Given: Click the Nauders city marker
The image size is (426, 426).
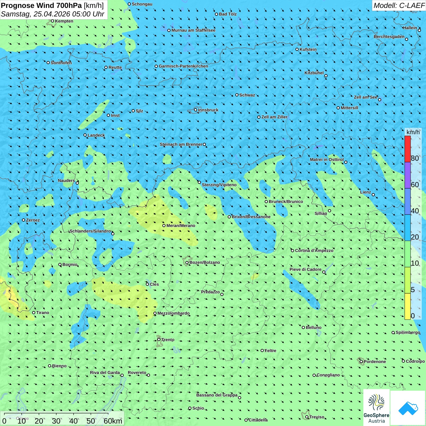Looking at the screenshot, I should (x=77, y=183).
